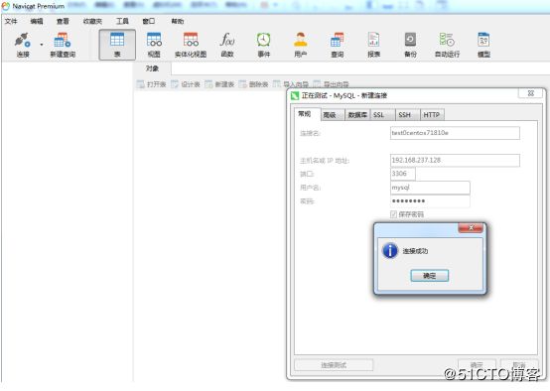Click the Function f(x) toolbar icon
The width and height of the screenshot is (550, 391).
[227, 45]
